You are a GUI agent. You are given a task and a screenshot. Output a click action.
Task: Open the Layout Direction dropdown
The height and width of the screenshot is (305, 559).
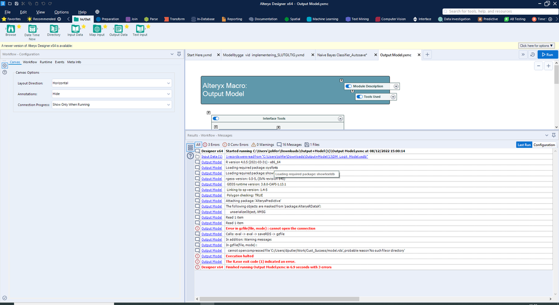click(x=111, y=83)
